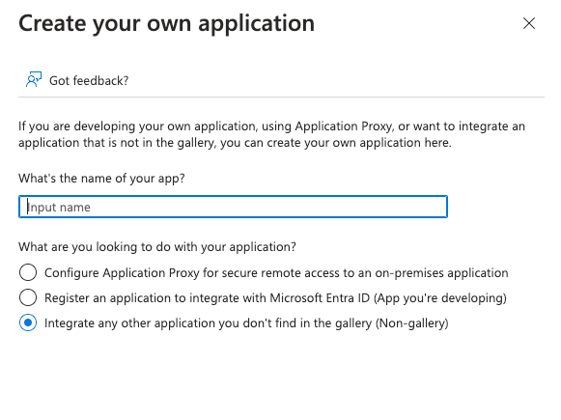
Task: Click the Integrate any other application label text
Action: pos(246,323)
